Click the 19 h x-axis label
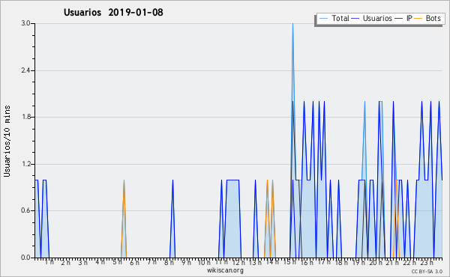The image size is (450, 277). [358, 262]
